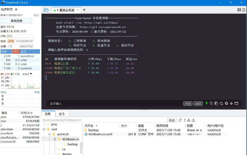Copy terminal selection with copy icon
Image resolution: width=247 pixels, height=155 pixels.
(211, 104)
